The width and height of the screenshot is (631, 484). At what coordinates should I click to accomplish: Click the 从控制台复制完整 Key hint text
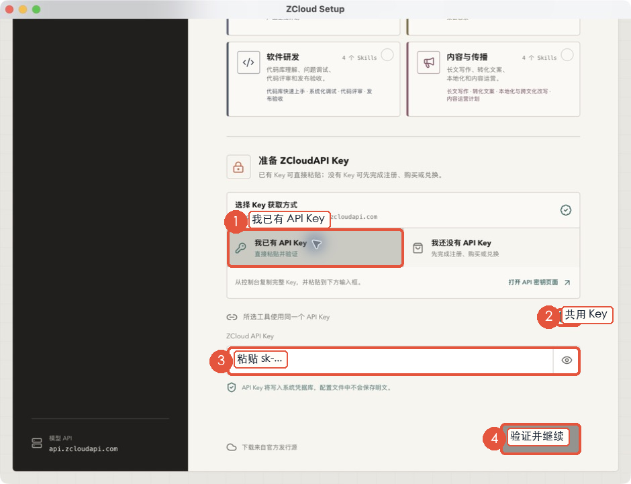[x=298, y=282]
